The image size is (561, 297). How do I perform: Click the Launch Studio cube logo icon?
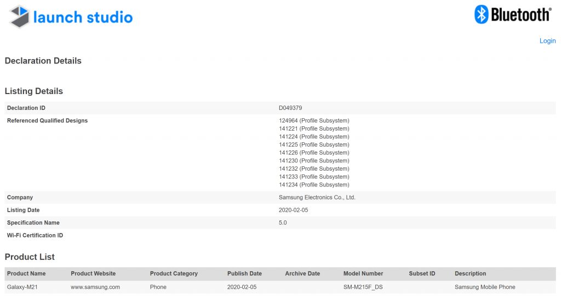[x=20, y=16]
